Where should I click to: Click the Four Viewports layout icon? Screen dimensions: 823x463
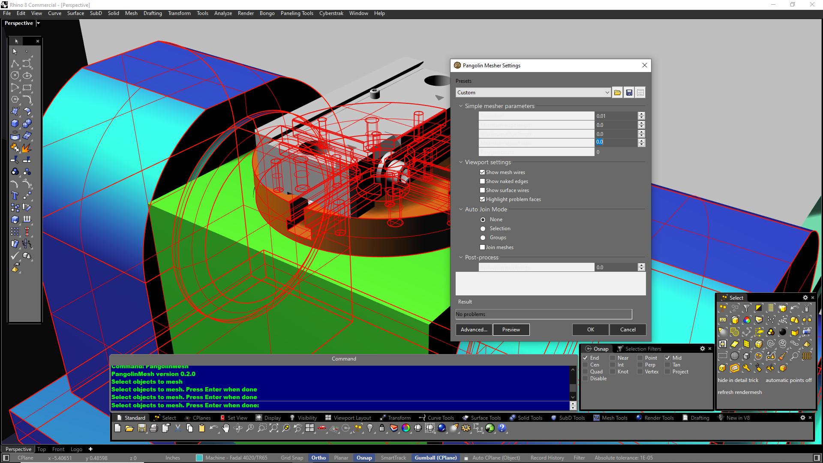[x=309, y=428]
